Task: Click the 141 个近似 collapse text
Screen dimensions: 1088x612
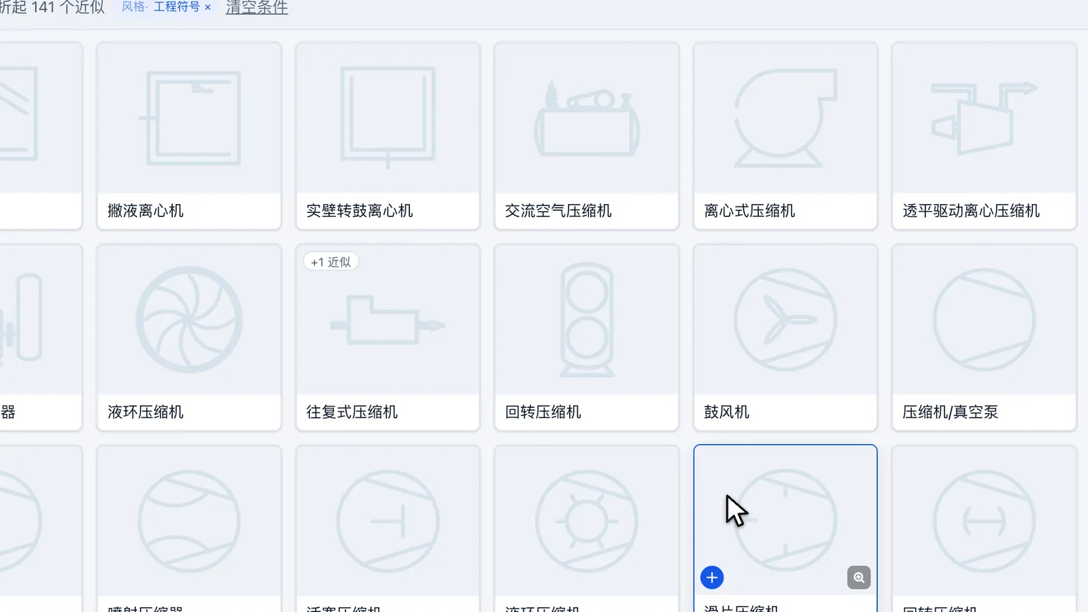Action: click(52, 7)
